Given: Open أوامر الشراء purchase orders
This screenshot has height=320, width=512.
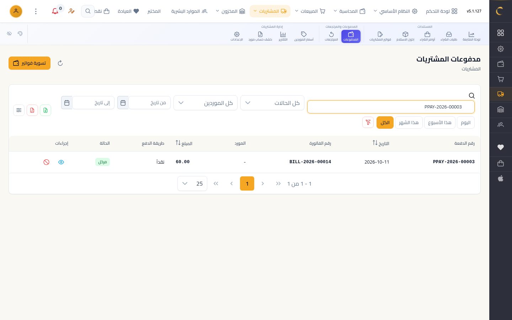Looking at the screenshot, I should coord(427,36).
